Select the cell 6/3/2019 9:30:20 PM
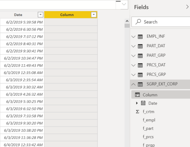The width and height of the screenshot is (190, 147). 22,123
